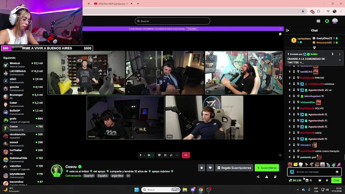Open zEKO channel in sidebar
Screen dimensions: 345x194
point(23,81)
